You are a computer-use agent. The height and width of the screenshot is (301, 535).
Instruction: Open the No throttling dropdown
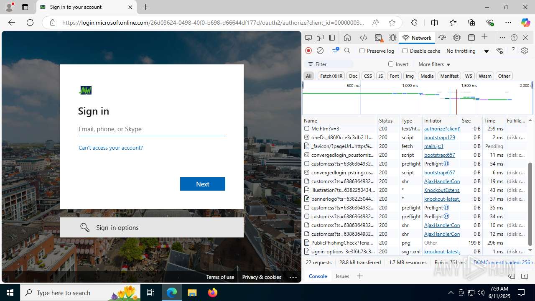coord(467,51)
